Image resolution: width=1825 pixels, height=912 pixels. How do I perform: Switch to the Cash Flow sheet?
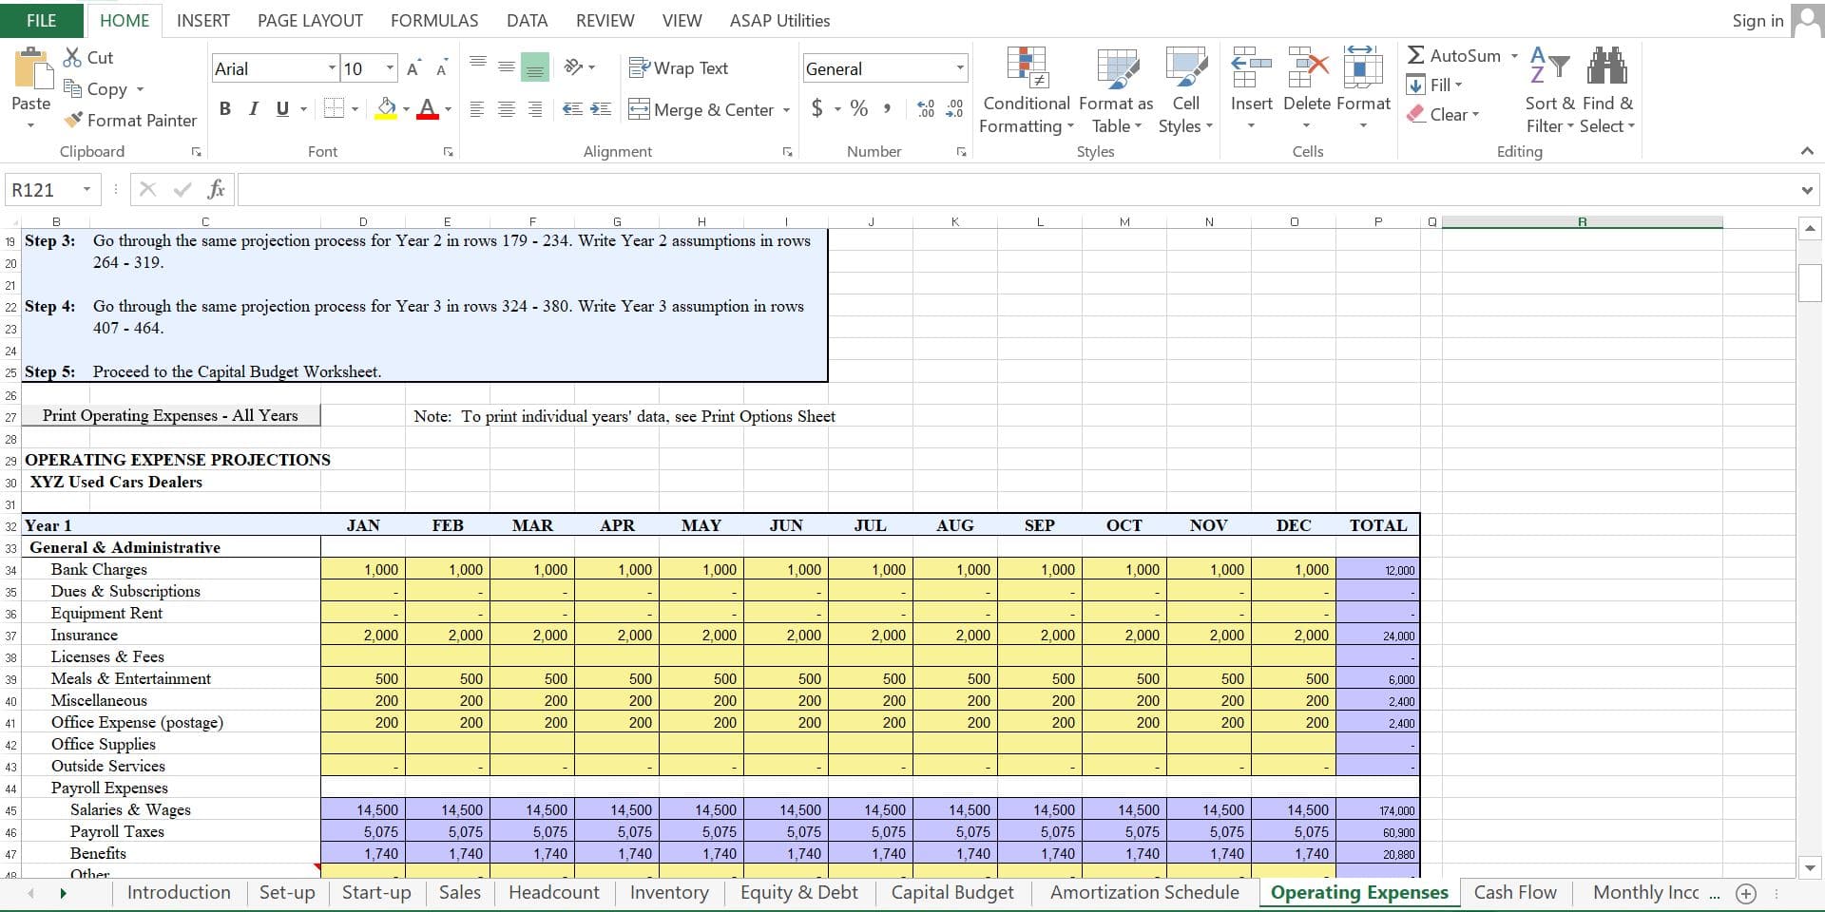coord(1515,892)
